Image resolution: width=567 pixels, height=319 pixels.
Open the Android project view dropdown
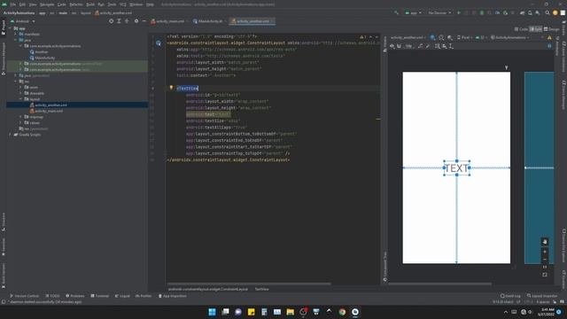coord(23,21)
